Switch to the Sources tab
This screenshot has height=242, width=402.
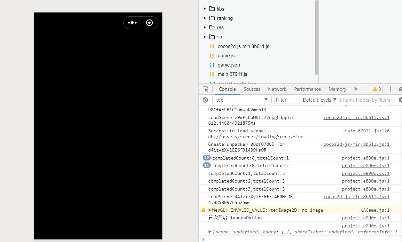tap(252, 89)
